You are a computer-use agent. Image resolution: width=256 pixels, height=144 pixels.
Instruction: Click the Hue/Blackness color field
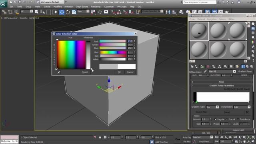[71, 55]
